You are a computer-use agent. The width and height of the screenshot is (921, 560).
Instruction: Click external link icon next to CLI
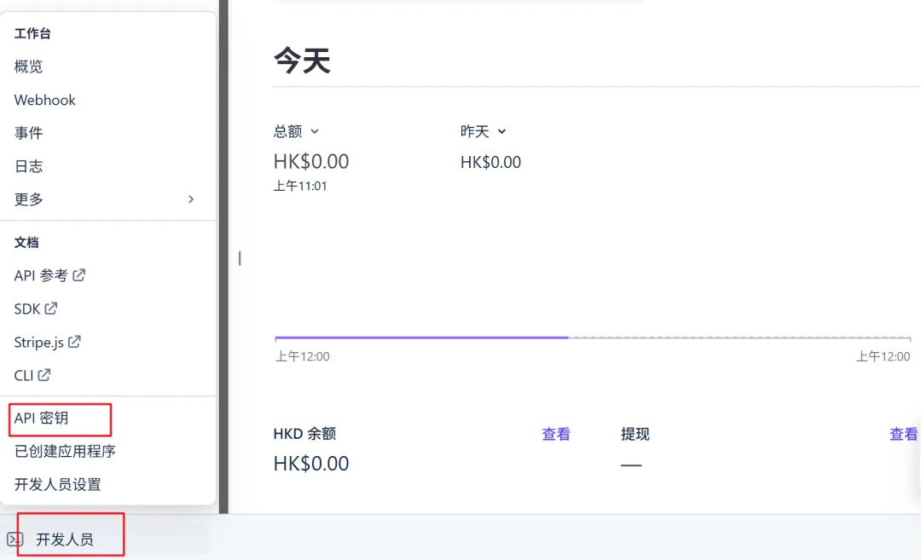(x=44, y=375)
